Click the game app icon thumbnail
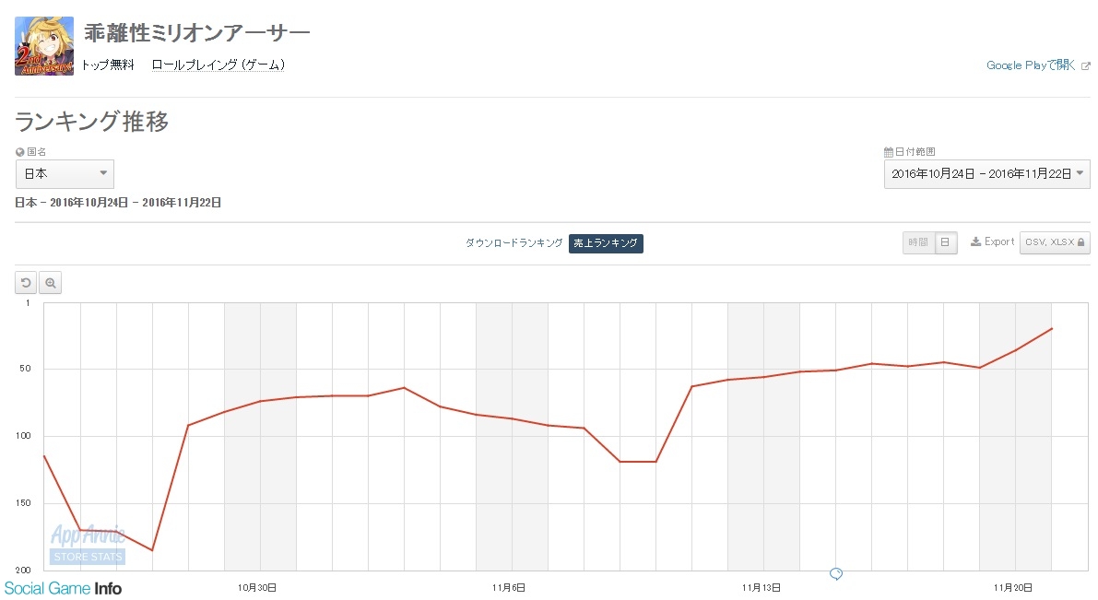Screen dimensions: 1098x600 pos(44,46)
